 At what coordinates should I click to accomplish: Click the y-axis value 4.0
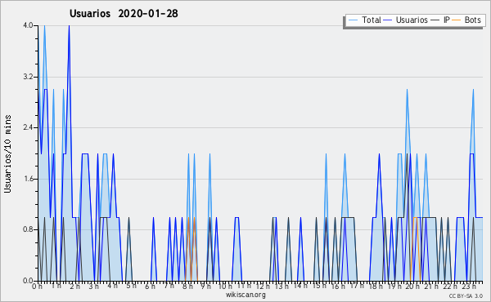pos(28,25)
